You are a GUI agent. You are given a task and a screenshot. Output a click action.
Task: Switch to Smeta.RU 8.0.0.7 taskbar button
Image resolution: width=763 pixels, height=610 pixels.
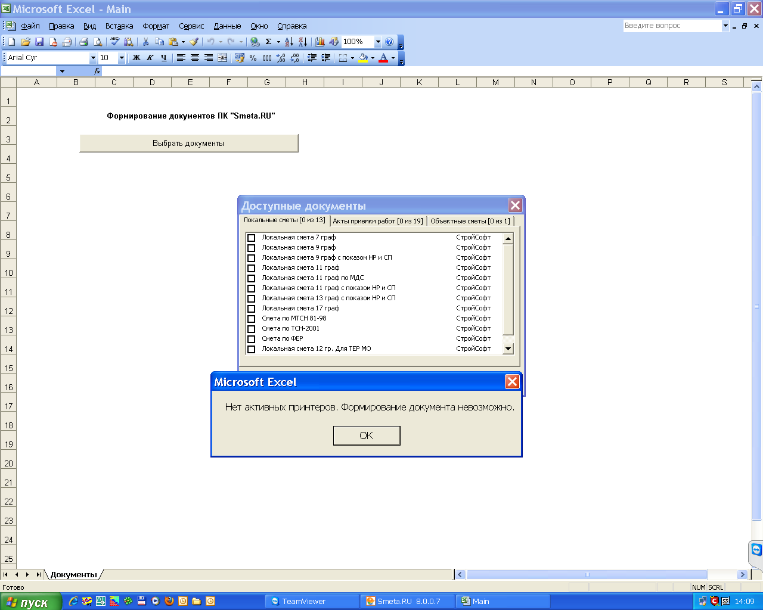[408, 602]
